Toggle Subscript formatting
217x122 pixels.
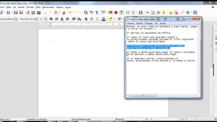click(79, 19)
